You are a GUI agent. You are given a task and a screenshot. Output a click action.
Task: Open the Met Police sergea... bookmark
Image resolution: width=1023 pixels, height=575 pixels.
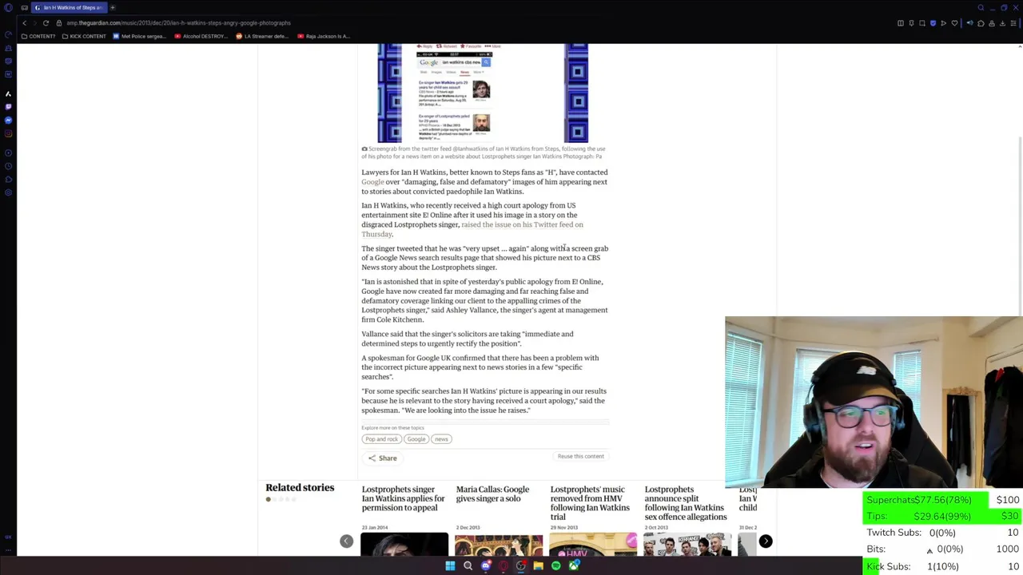click(x=139, y=36)
